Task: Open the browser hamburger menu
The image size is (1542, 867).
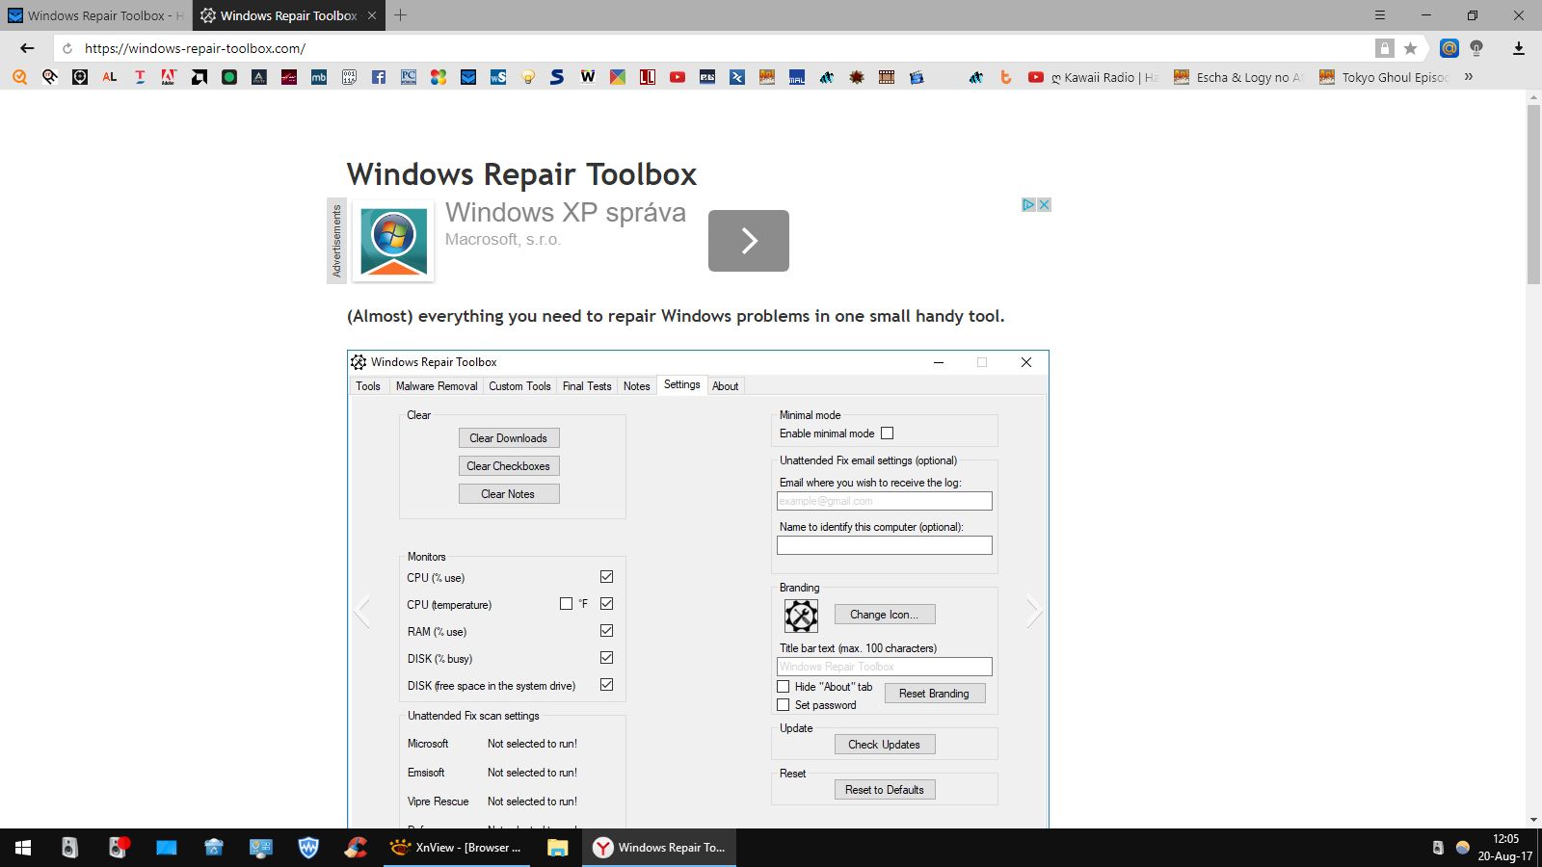Action: [1380, 15]
